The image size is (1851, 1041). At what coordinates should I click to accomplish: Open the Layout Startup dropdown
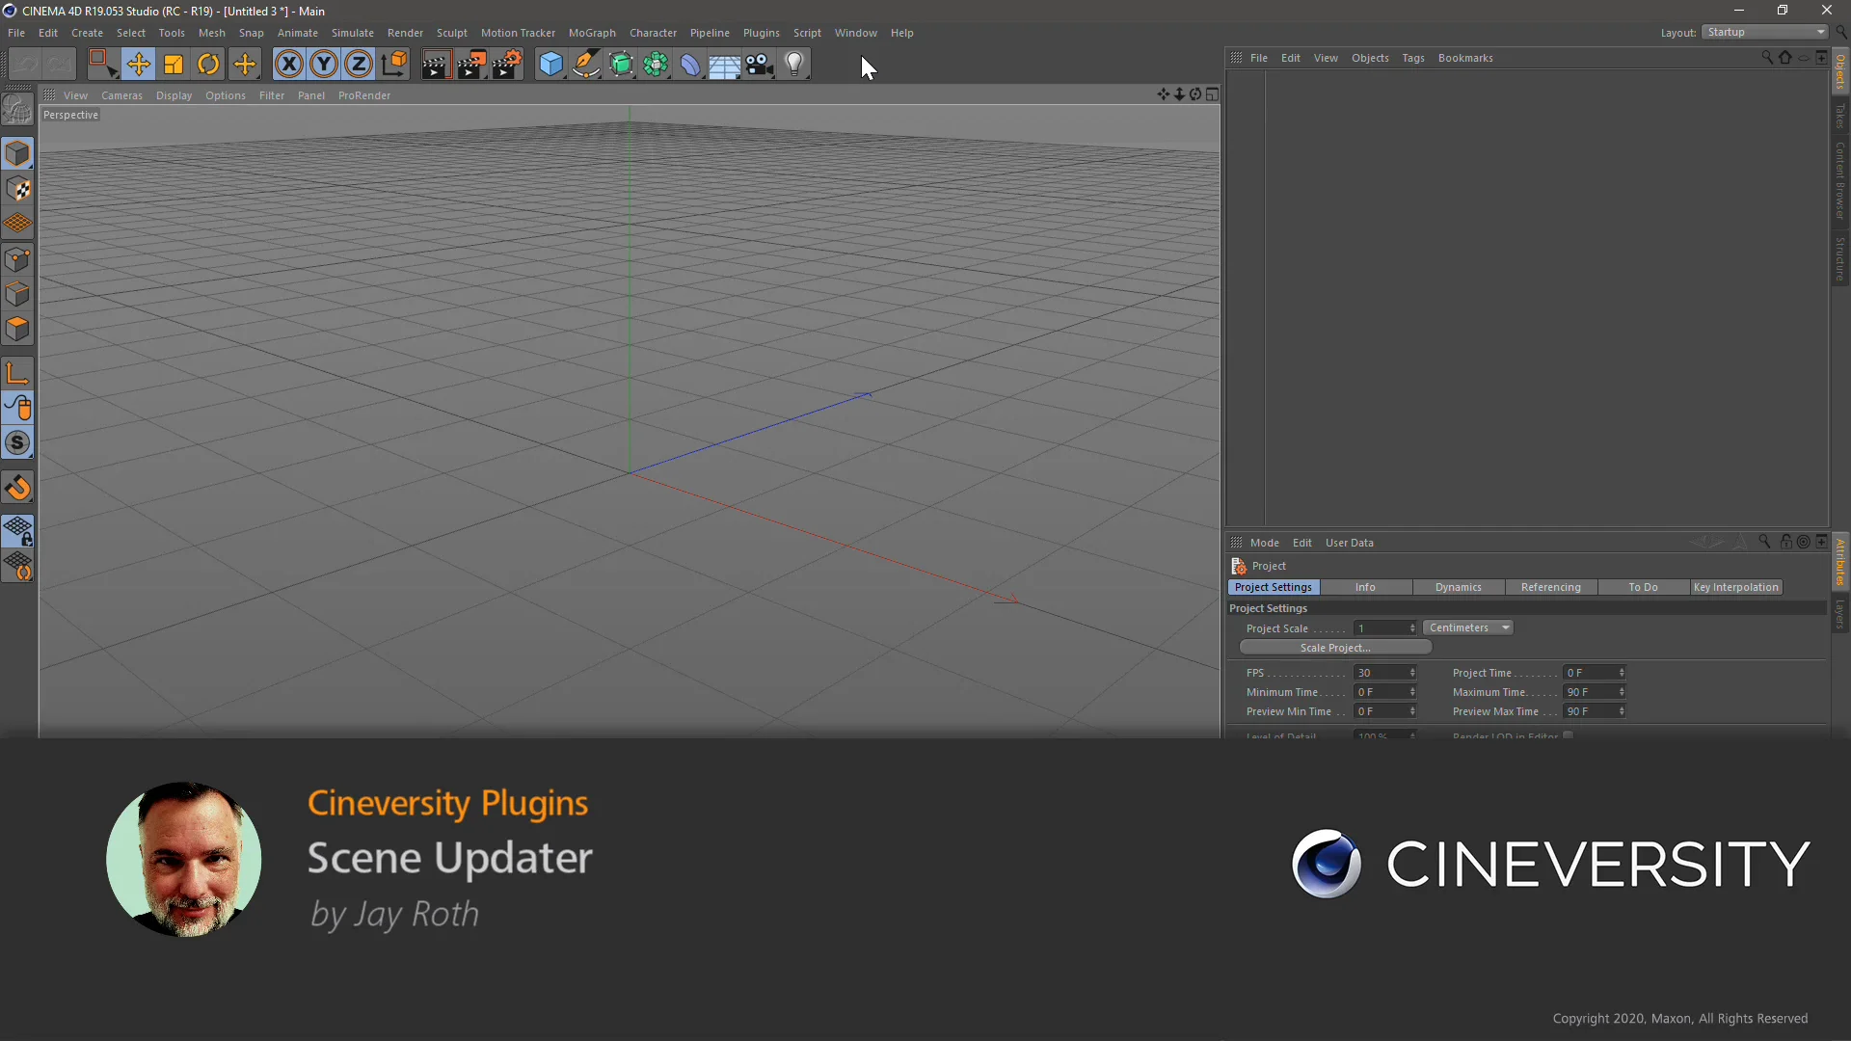(1765, 32)
